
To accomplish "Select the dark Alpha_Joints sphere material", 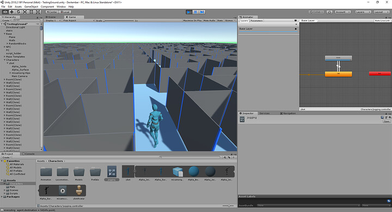I will [x=210, y=172].
